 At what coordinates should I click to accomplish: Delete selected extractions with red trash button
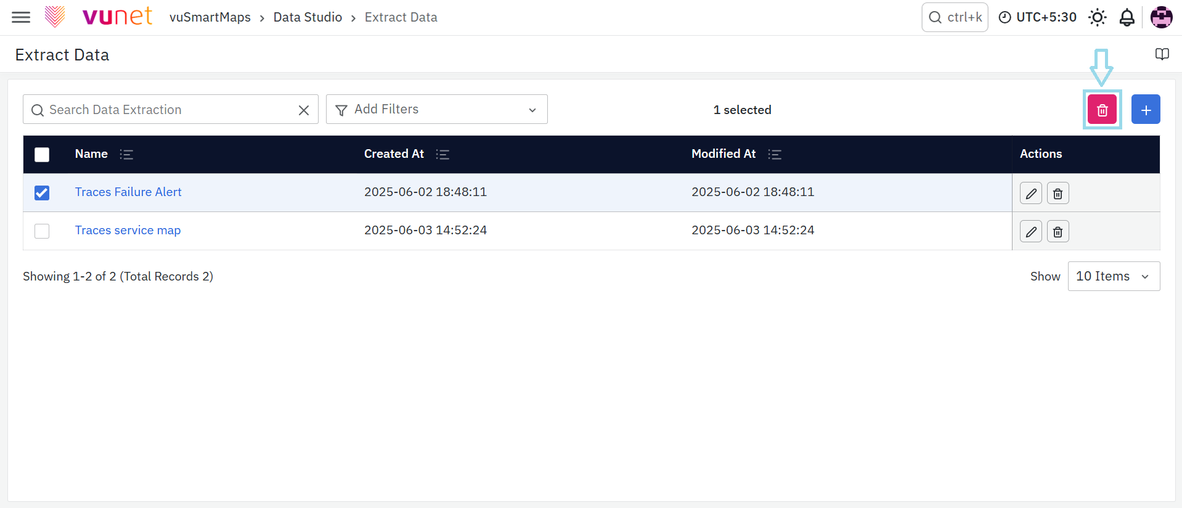[x=1102, y=110]
